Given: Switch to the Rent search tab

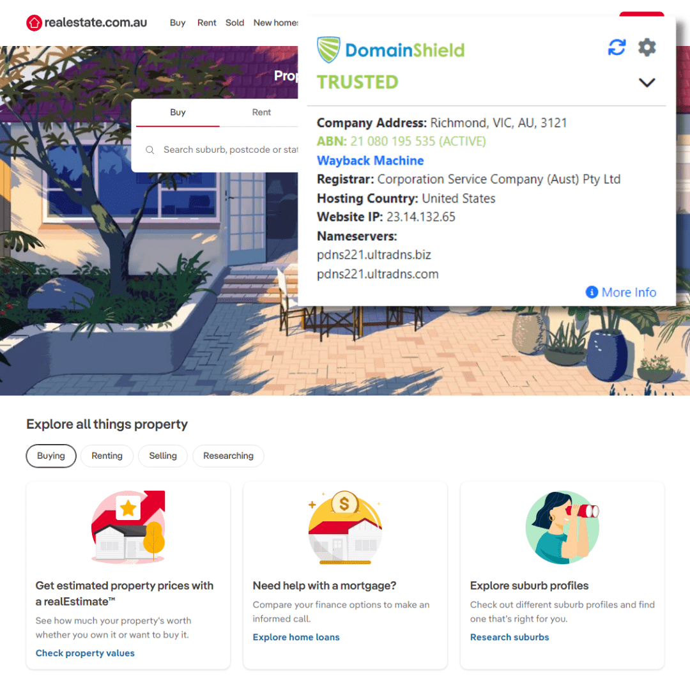Looking at the screenshot, I should pyautogui.click(x=261, y=112).
